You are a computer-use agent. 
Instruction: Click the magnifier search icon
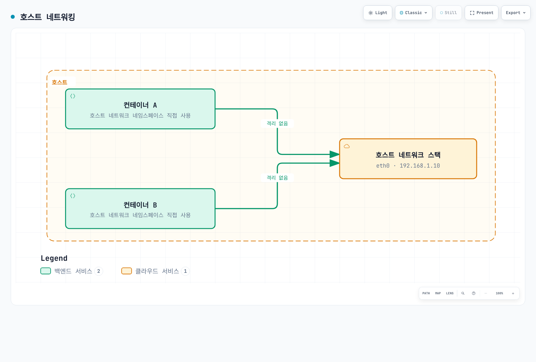(x=463, y=293)
